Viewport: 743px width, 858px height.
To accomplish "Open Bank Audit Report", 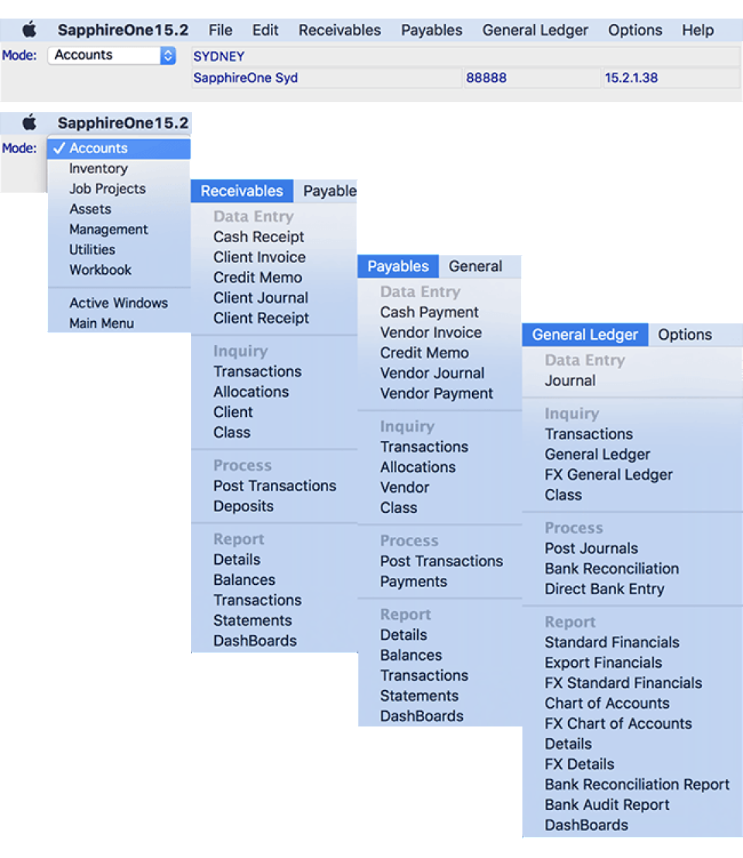I will [607, 805].
